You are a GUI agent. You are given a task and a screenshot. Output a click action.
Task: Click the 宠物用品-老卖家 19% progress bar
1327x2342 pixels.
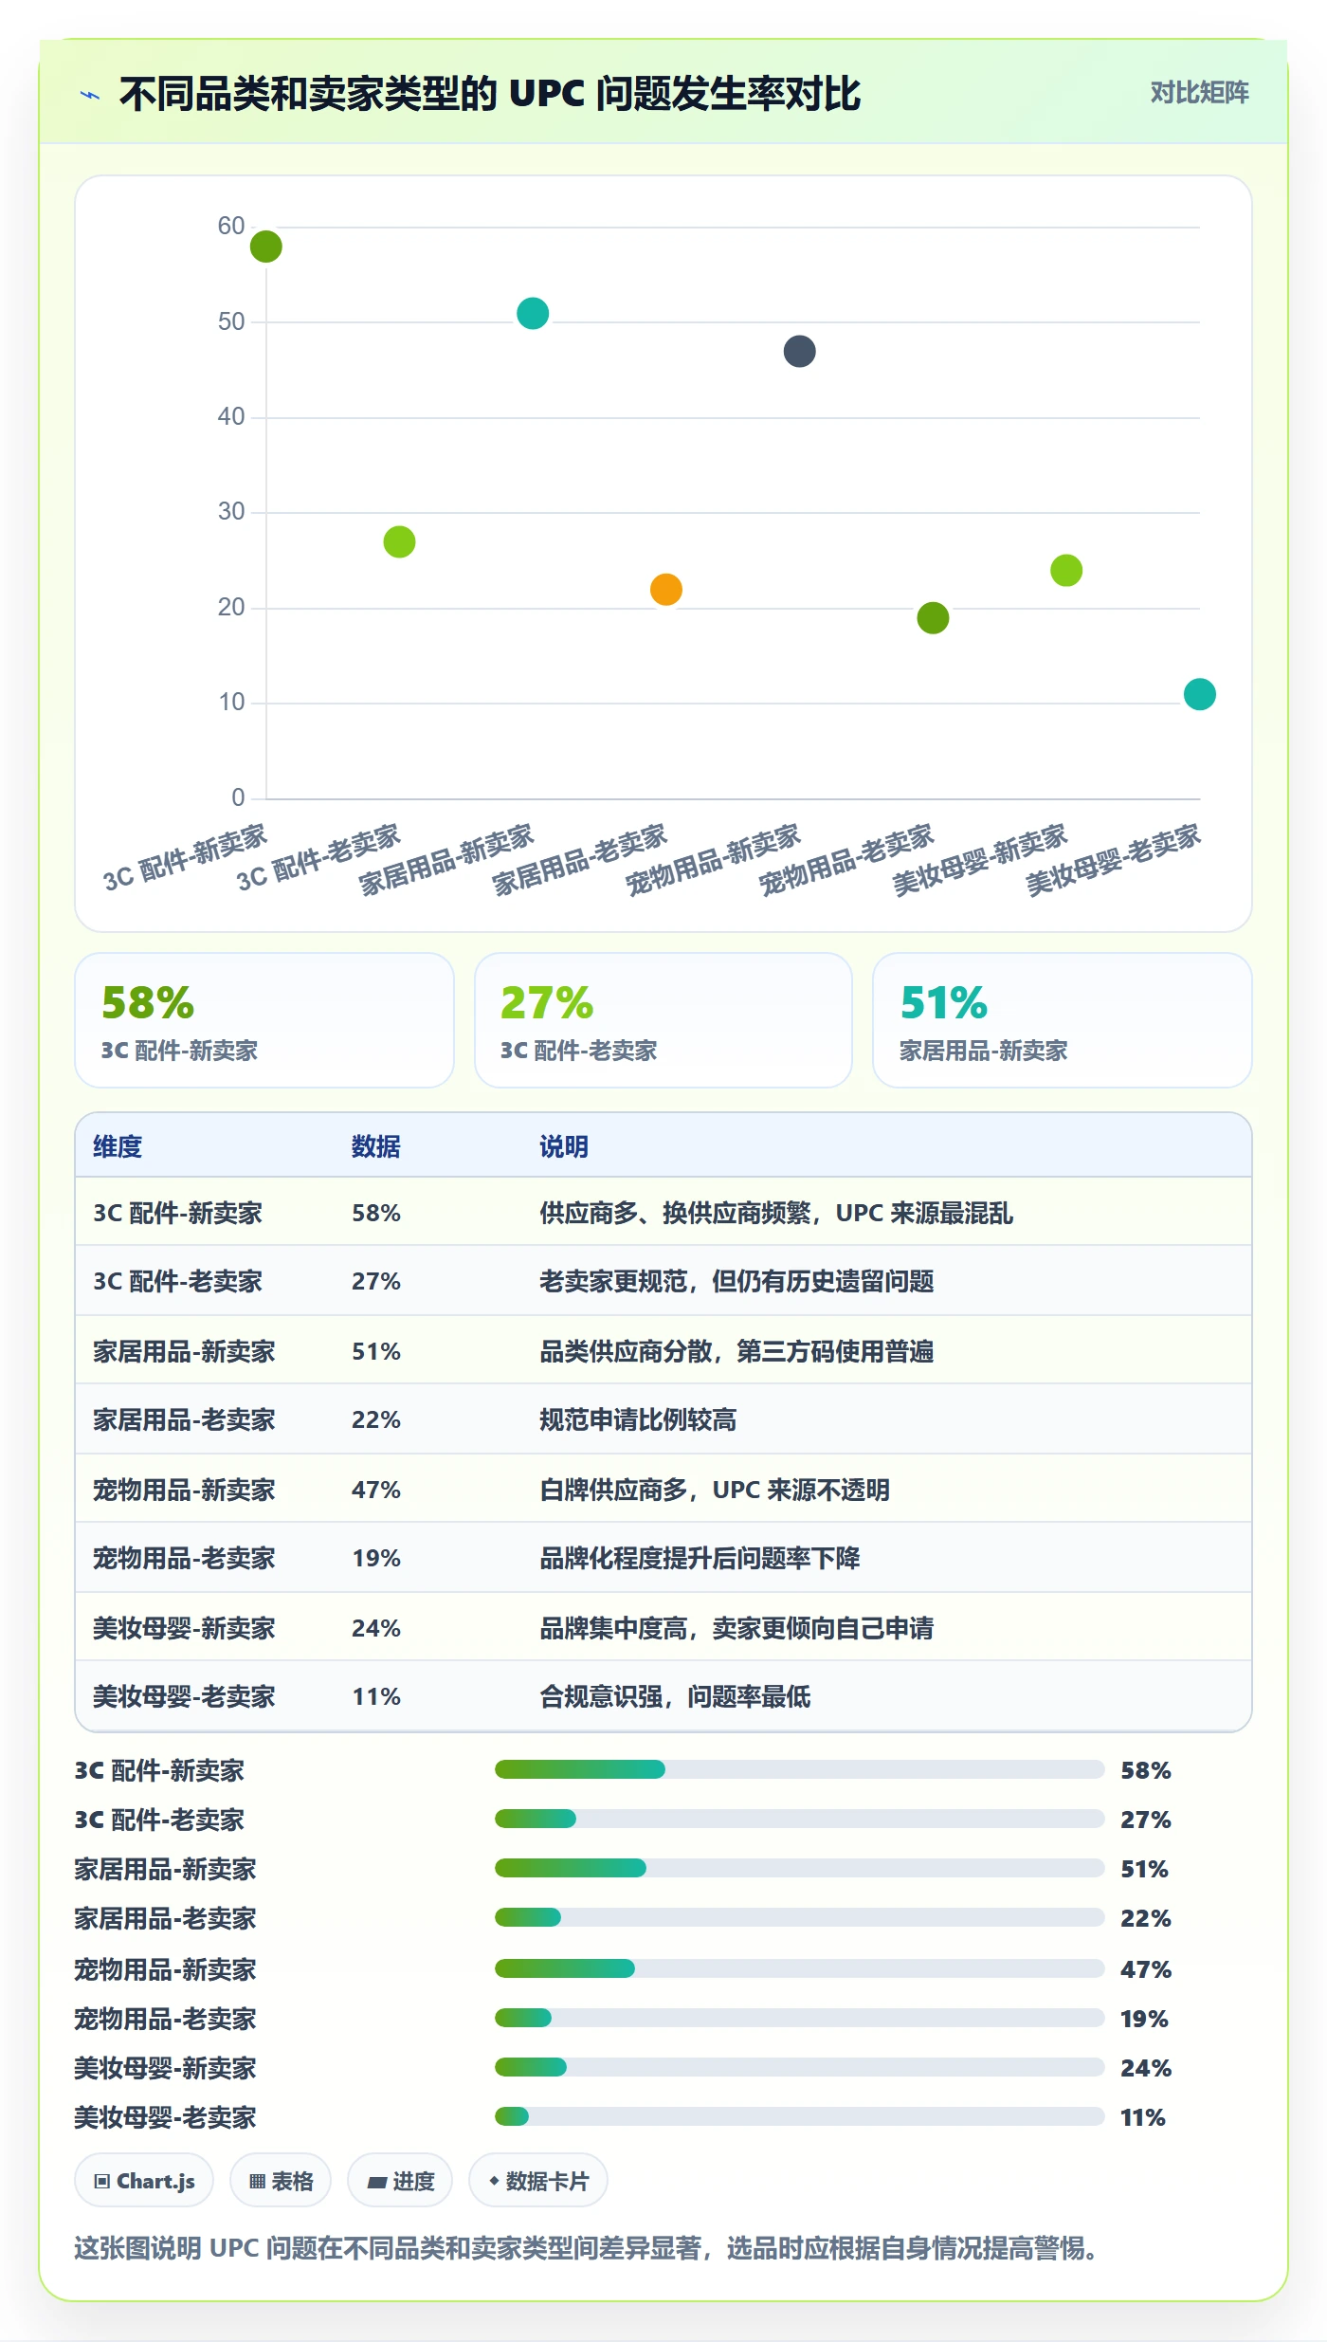800,2018
